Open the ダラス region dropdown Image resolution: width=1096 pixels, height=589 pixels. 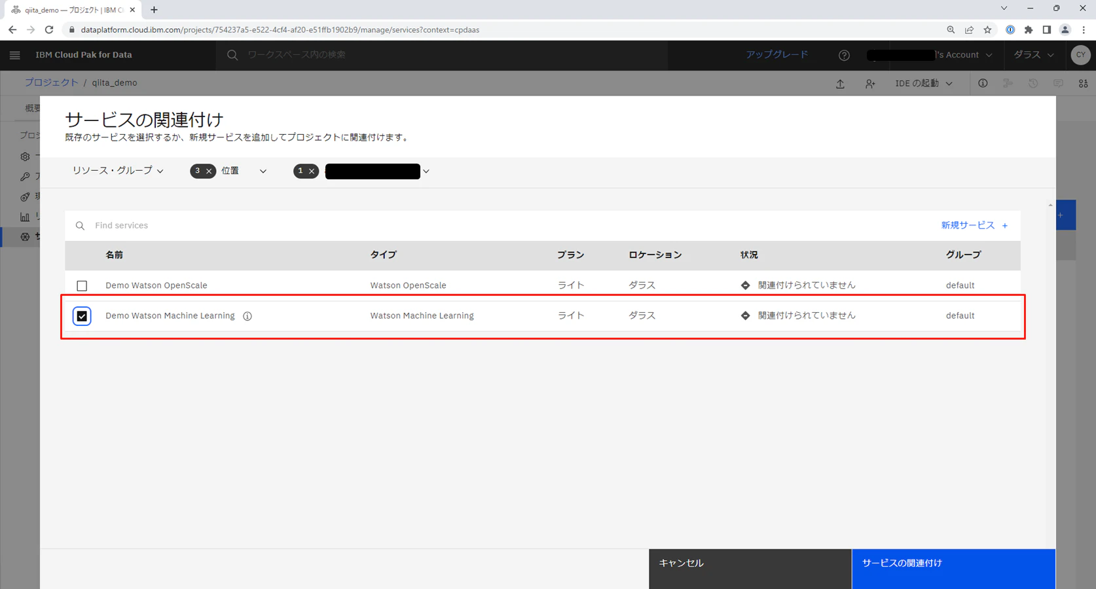pyautogui.click(x=1034, y=55)
